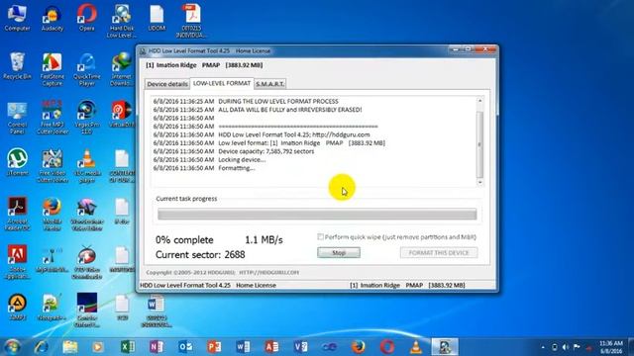This screenshot has height=356, width=634.
Task: Click the HTTP://HDDGURU.COM copyright link
Action: point(268,273)
